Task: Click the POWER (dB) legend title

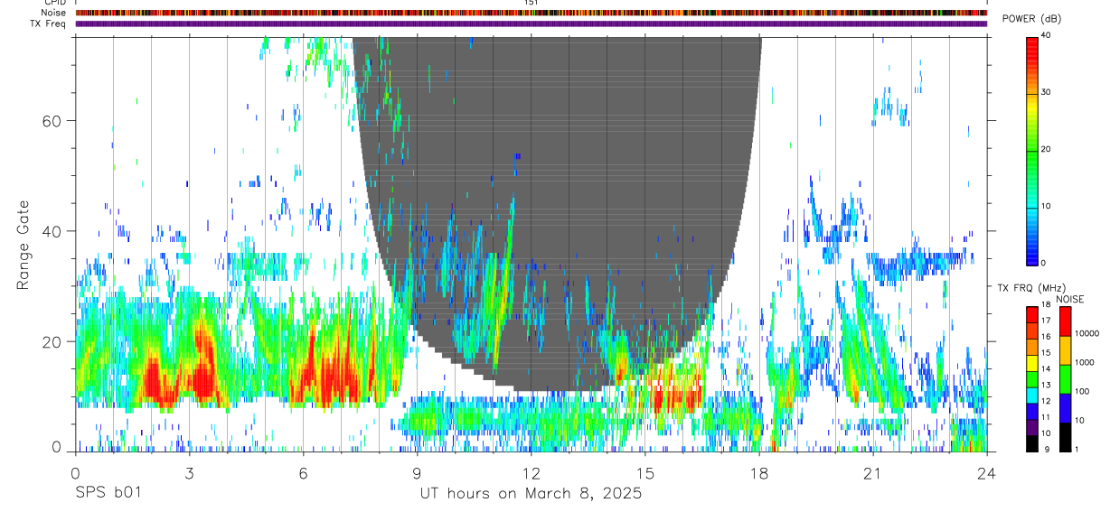Action: (x=1031, y=19)
